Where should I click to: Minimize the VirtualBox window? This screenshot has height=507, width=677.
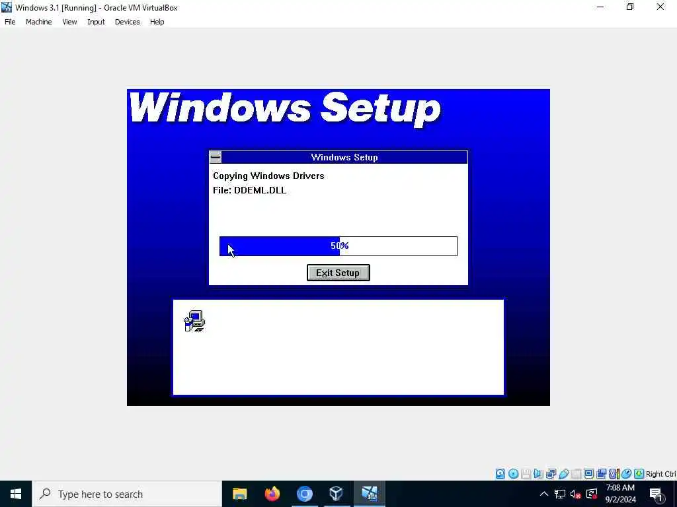point(600,7)
